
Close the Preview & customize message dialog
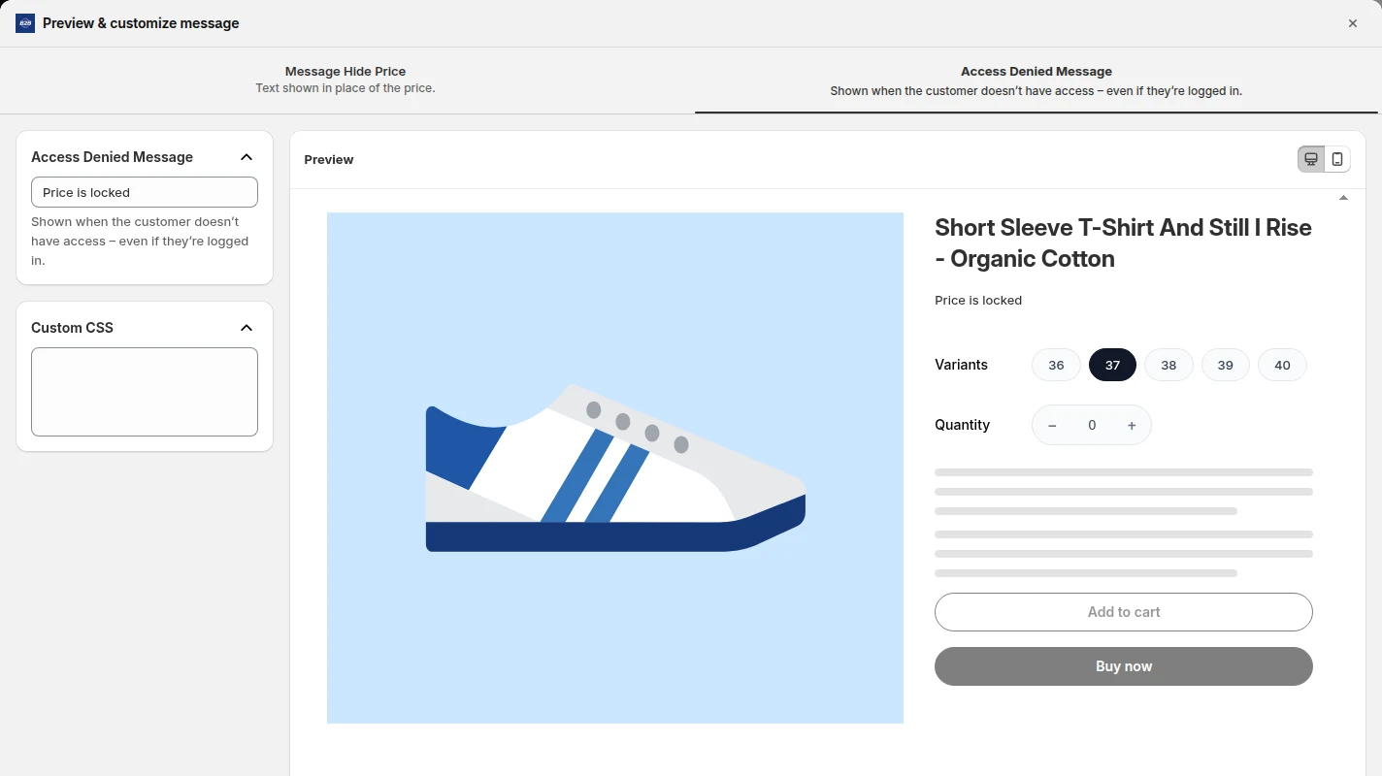pyautogui.click(x=1353, y=23)
